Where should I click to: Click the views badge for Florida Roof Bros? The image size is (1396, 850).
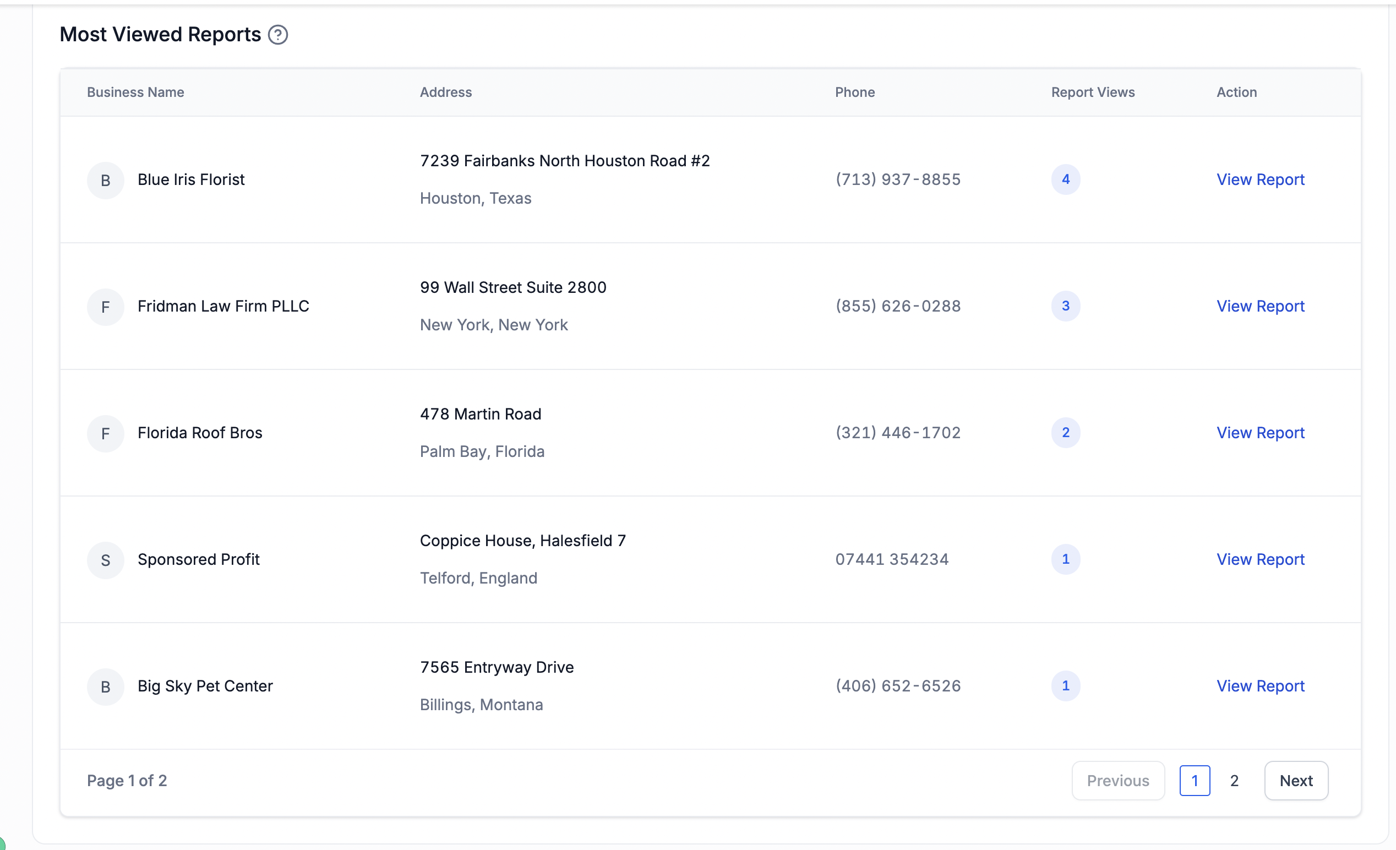[1065, 432]
